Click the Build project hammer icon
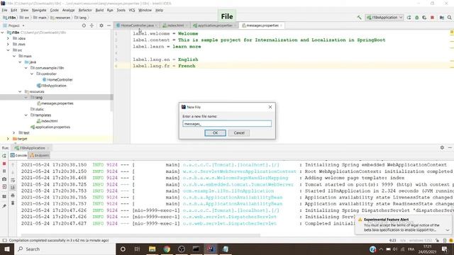Viewport: 454px width, 255px height. point(360,18)
